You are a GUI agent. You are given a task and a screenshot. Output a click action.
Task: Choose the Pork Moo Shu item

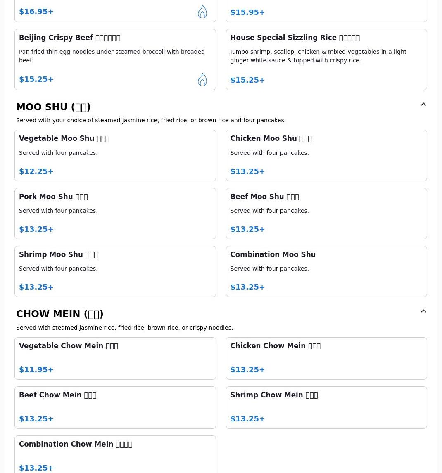coord(115,213)
